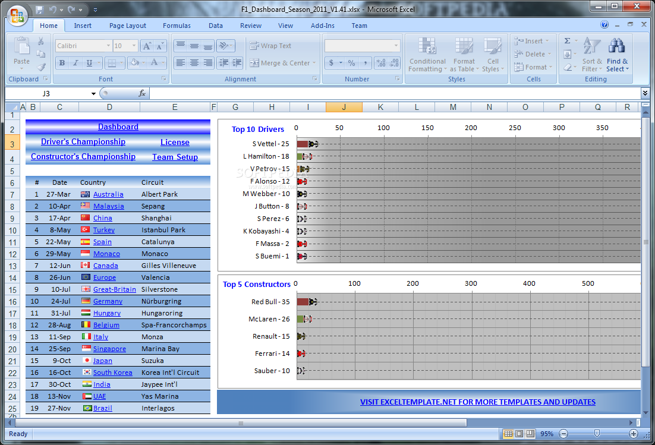Toggle Middle Align vertical alignment
The image size is (655, 445).
tap(194, 46)
